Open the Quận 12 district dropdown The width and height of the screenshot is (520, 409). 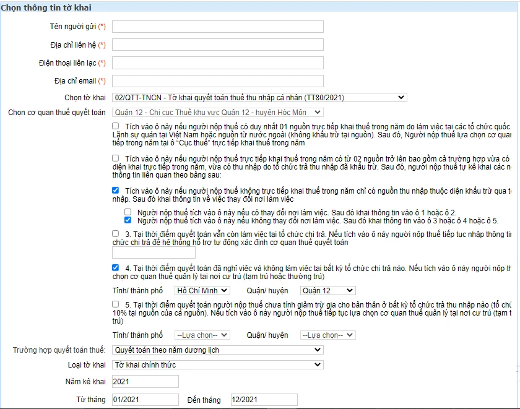pyautogui.click(x=327, y=291)
